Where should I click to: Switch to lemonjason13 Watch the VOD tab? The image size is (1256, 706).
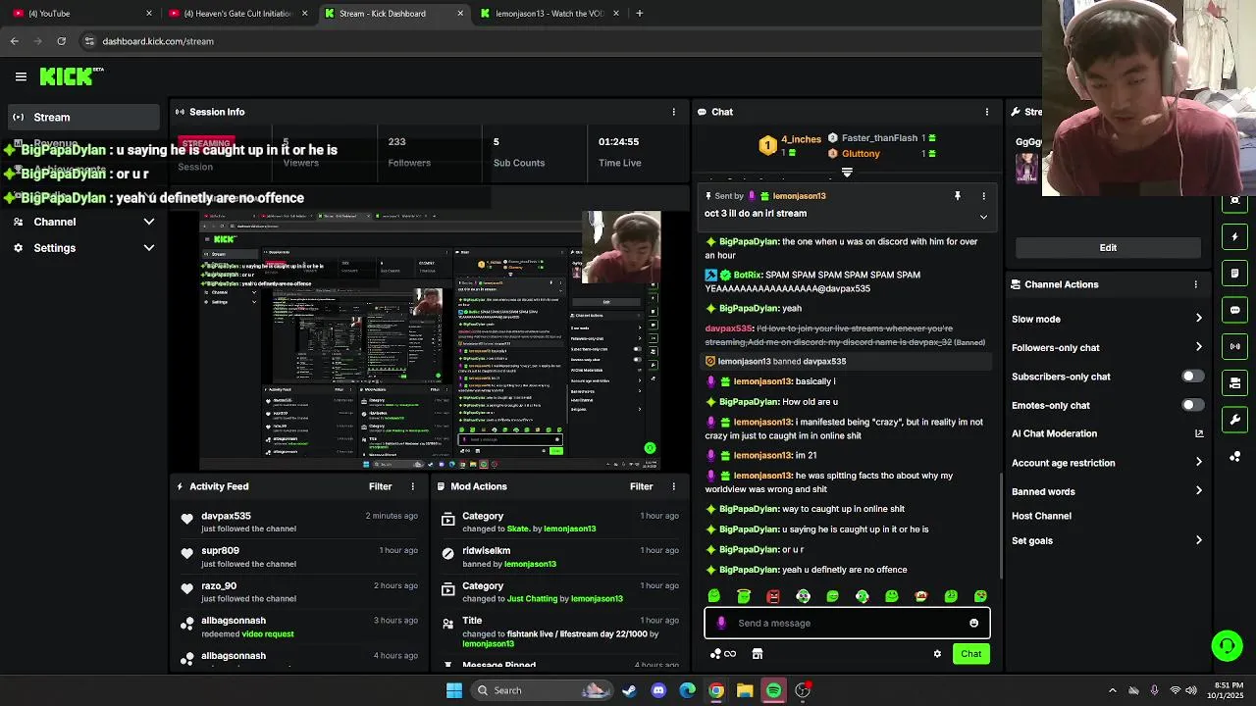click(549, 14)
